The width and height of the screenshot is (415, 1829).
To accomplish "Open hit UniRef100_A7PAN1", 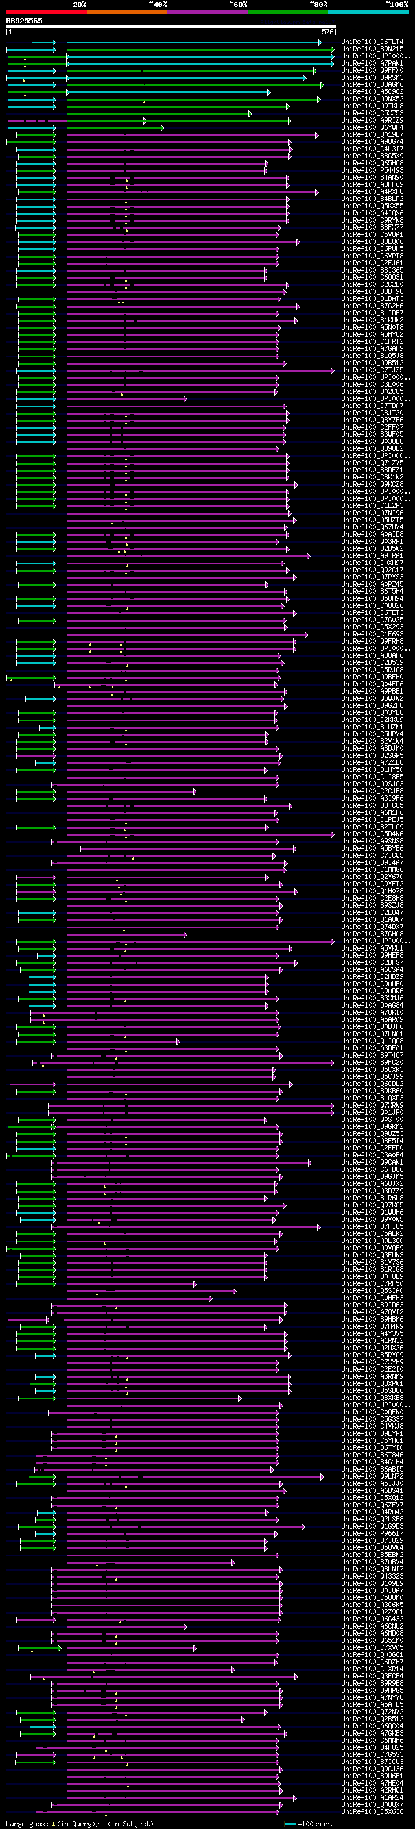I will [x=372, y=63].
